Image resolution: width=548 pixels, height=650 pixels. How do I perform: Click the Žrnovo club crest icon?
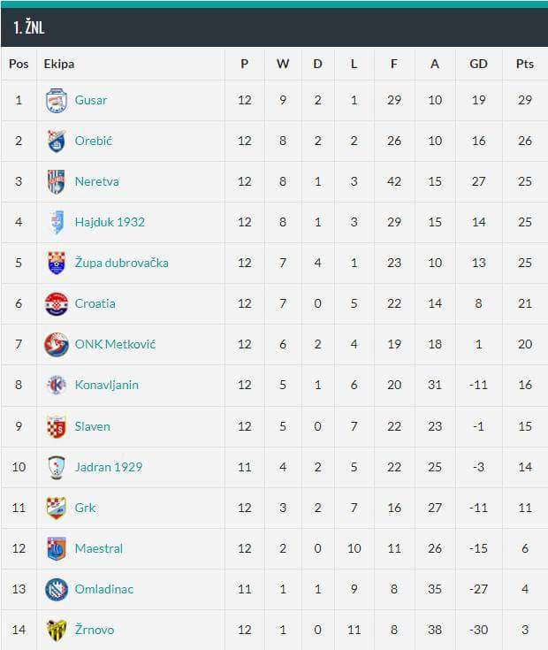point(57,631)
